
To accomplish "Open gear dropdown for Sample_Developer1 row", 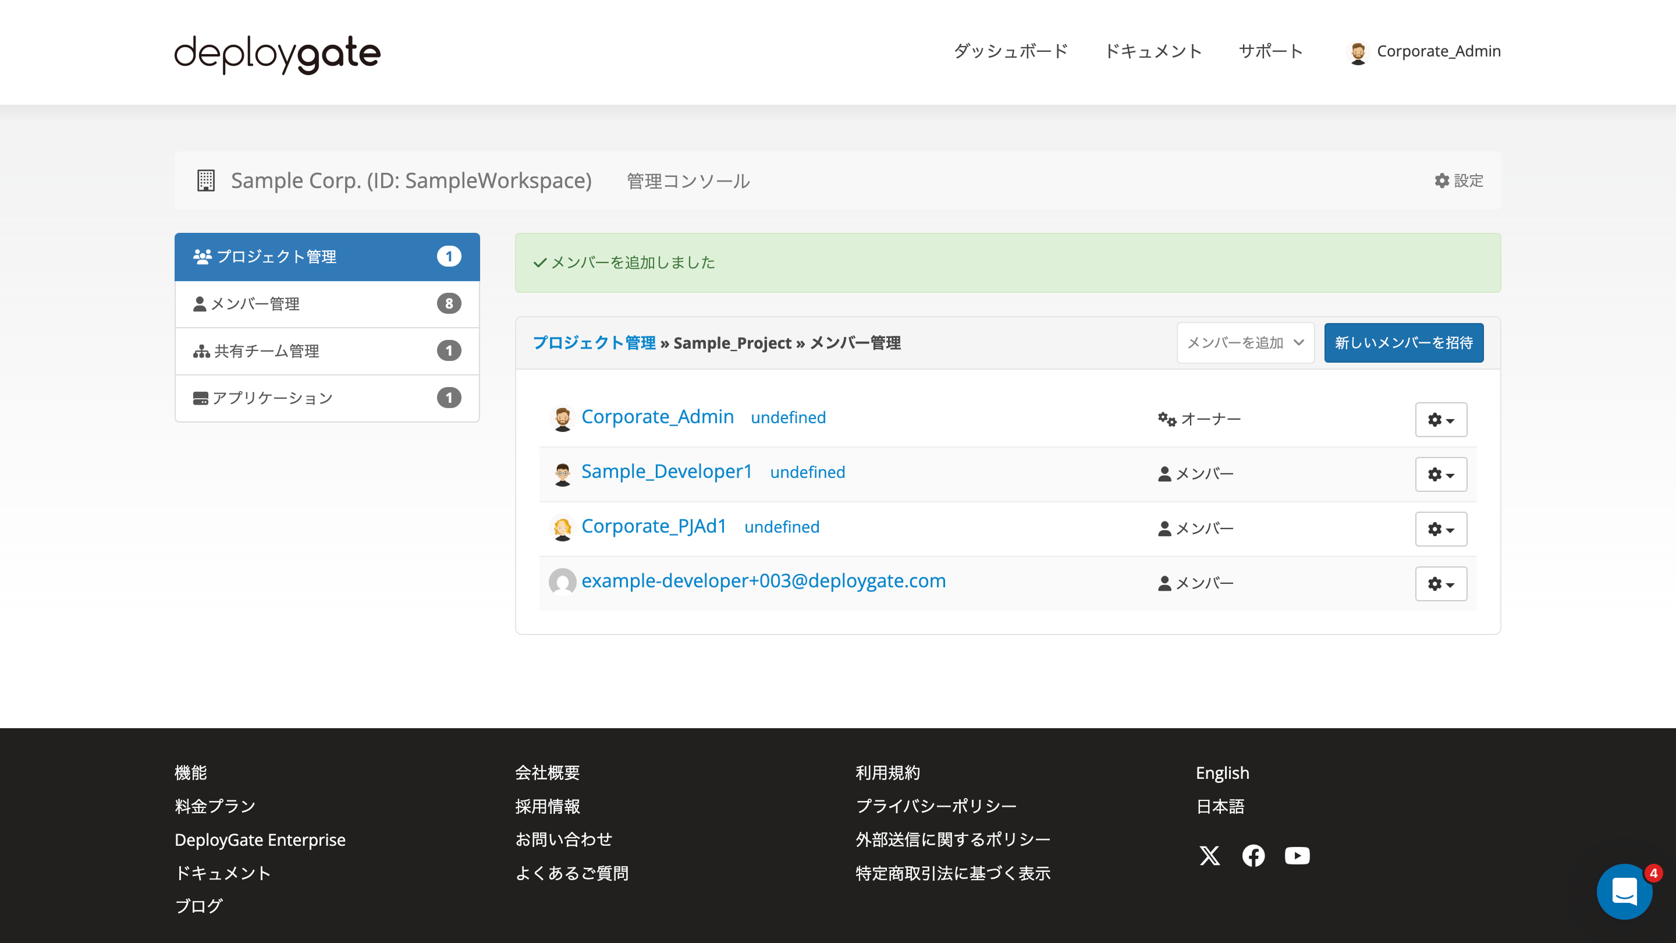I will pyautogui.click(x=1440, y=474).
